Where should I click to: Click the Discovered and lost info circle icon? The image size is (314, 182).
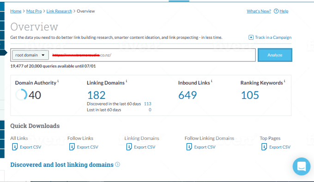tap(118, 164)
